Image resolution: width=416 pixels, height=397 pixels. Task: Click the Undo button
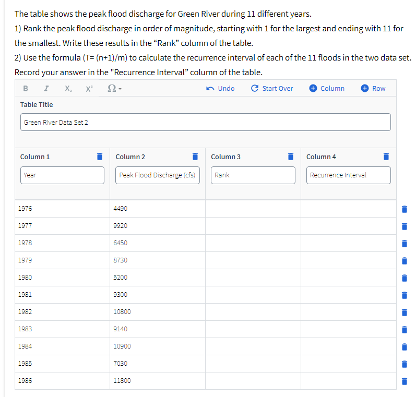click(220, 88)
